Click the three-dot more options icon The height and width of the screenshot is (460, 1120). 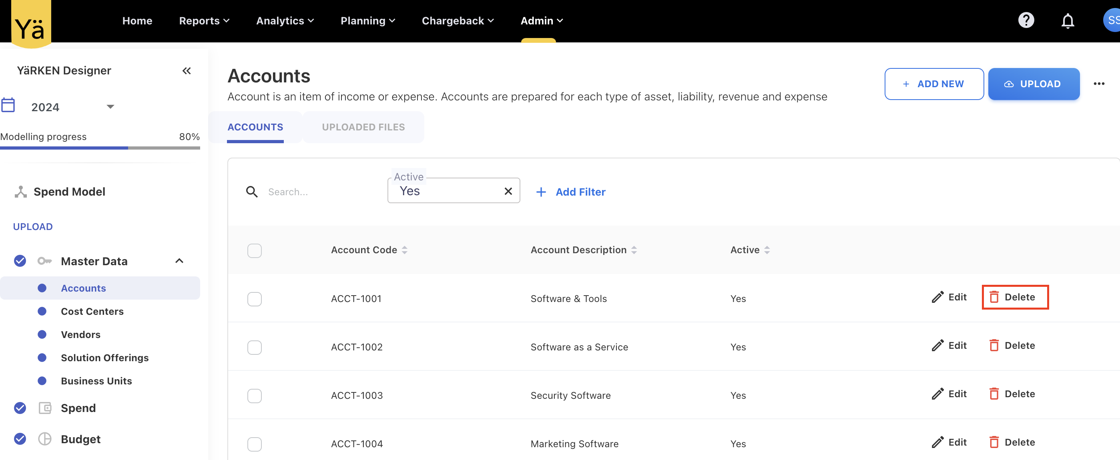pyautogui.click(x=1099, y=84)
